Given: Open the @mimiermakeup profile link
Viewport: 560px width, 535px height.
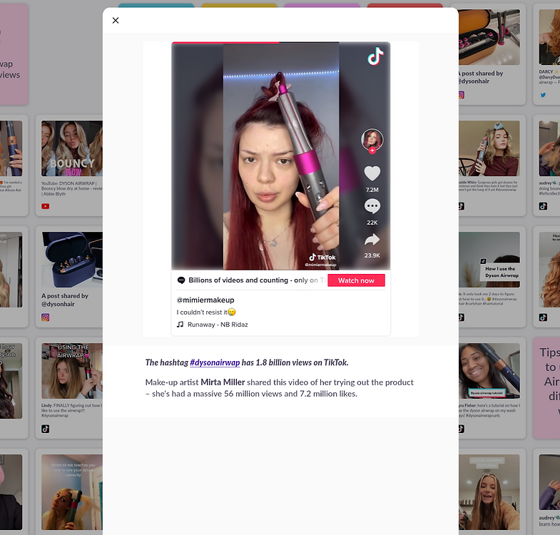Looking at the screenshot, I should tap(205, 300).
